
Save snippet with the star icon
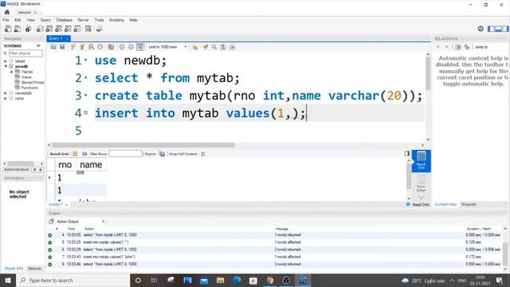(194, 47)
